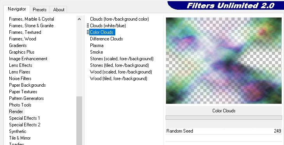284x145 pixels.
Task: Choose the Difference Clouds filter
Action: [x=106, y=39]
